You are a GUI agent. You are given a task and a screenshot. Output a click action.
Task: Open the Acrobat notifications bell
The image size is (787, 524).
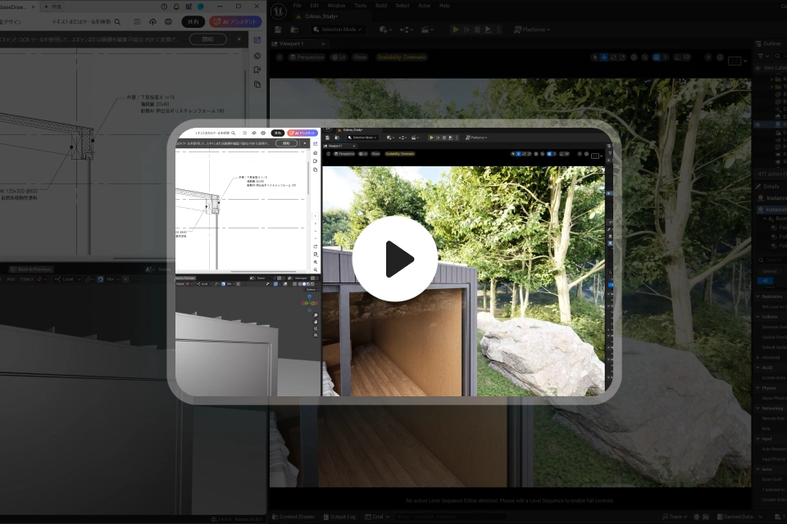(x=176, y=7)
